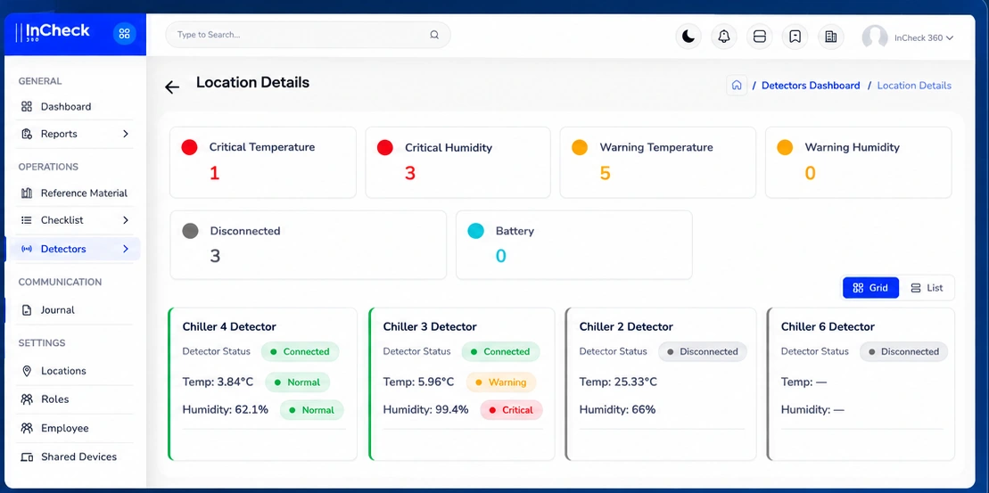Open Reports menu item
The width and height of the screenshot is (989, 493).
[76, 134]
